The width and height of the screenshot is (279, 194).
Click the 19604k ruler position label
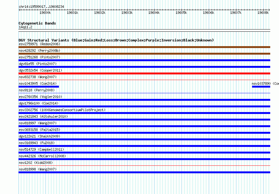(x=154, y=13)
